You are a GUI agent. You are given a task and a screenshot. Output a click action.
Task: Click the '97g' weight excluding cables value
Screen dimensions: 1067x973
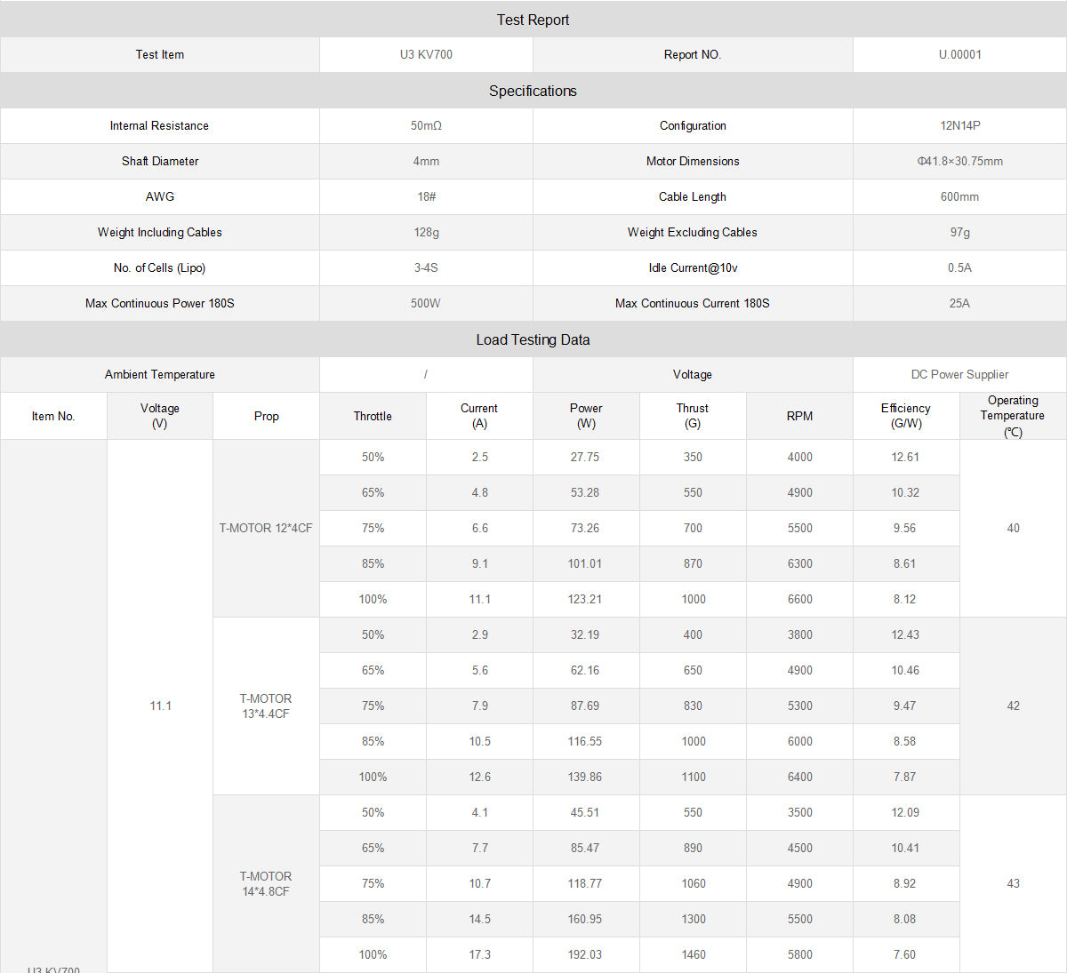[x=960, y=232]
